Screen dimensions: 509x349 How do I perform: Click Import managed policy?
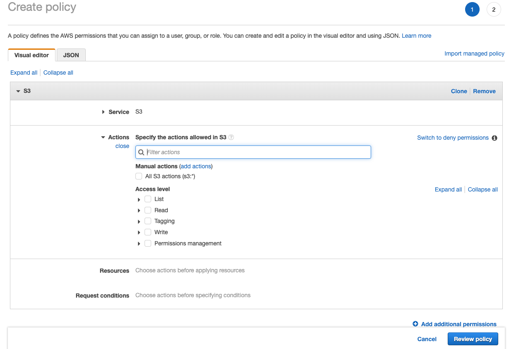click(474, 53)
